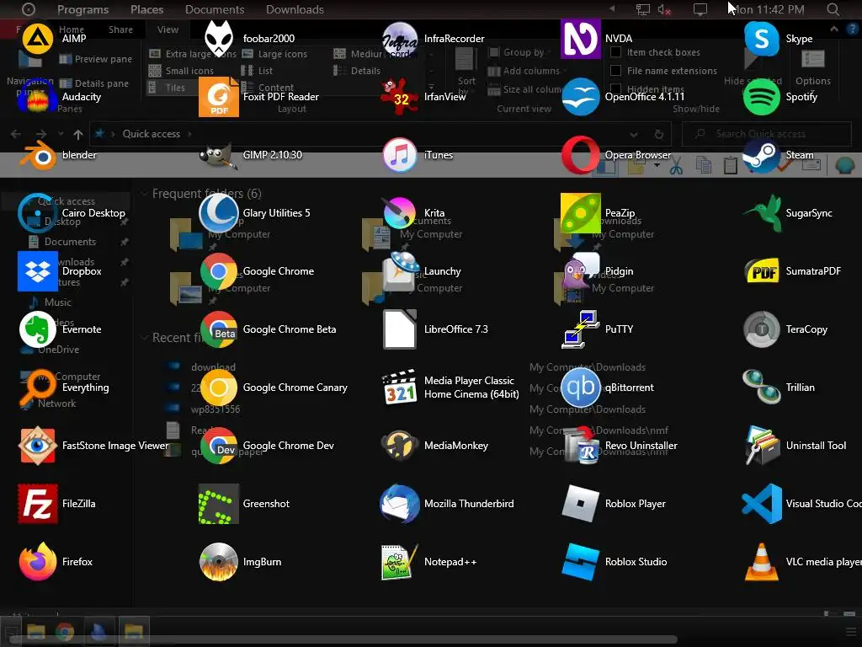This screenshot has width=862, height=647.
Task: Launch the TeraCopy icon
Action: tap(761, 329)
